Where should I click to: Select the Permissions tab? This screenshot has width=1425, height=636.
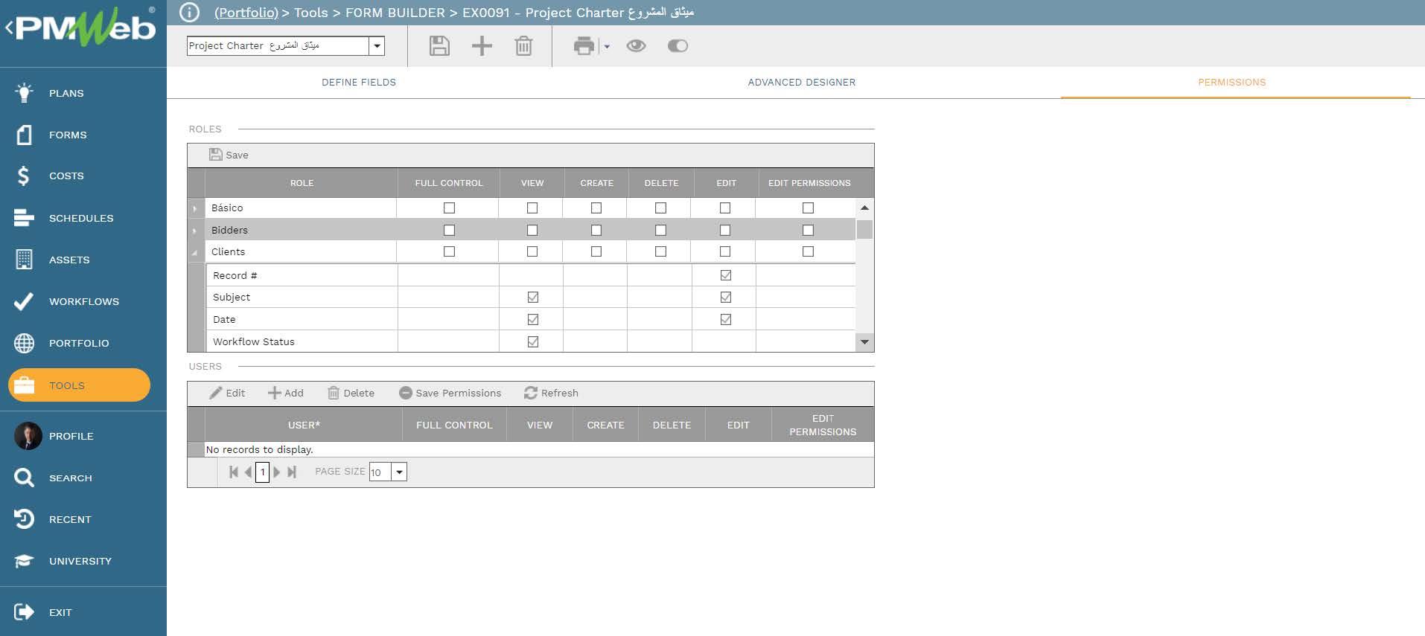coord(1231,83)
